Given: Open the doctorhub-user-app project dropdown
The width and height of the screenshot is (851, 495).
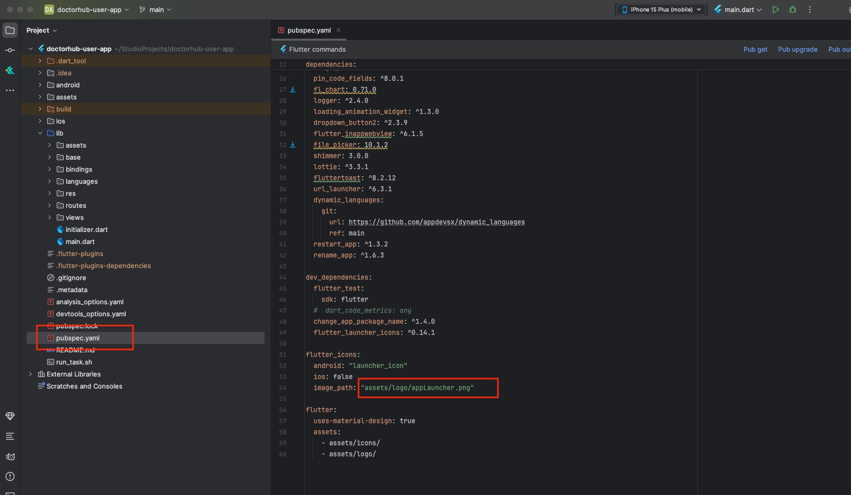Looking at the screenshot, I should 86,10.
